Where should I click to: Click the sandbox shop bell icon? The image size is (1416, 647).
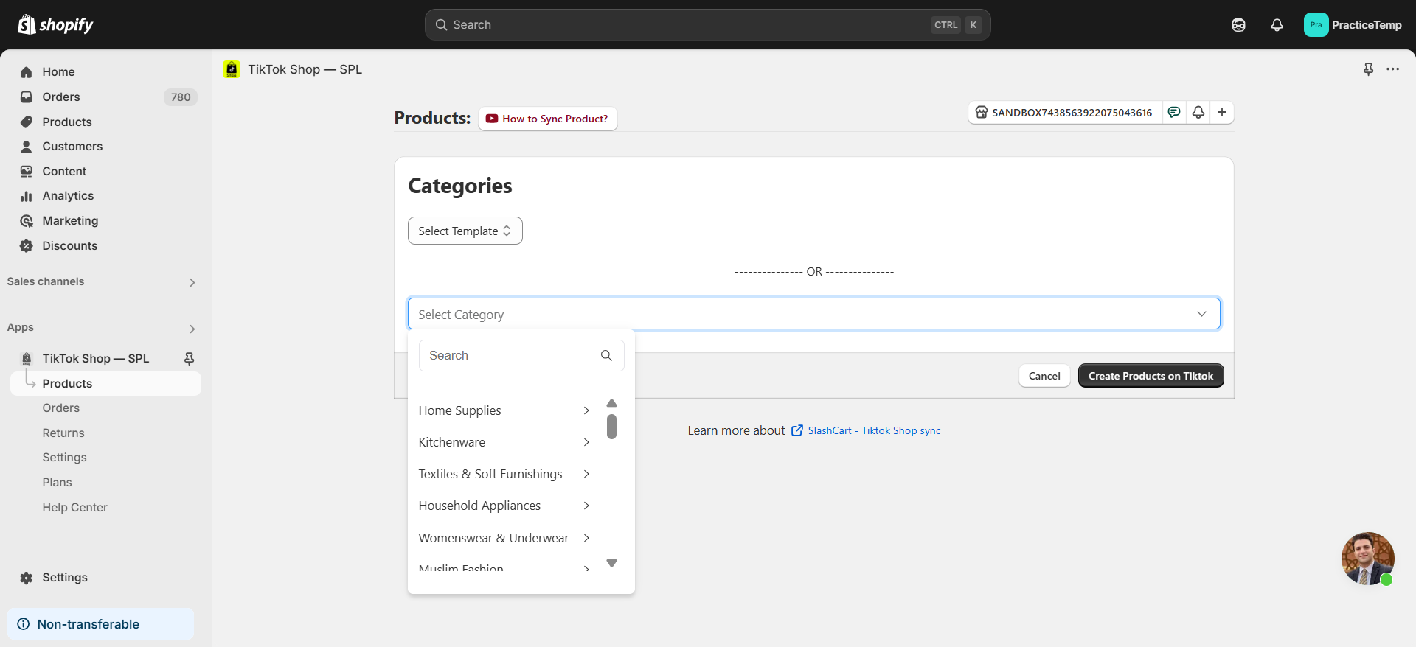point(1198,112)
